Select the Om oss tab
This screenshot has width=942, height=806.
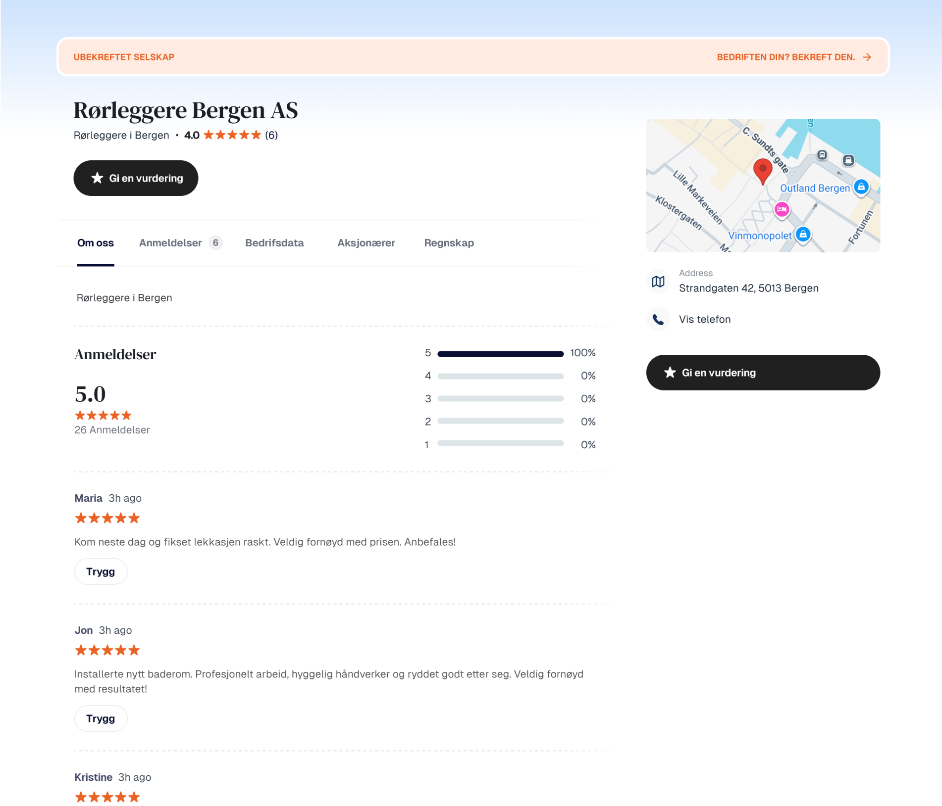[x=96, y=243]
